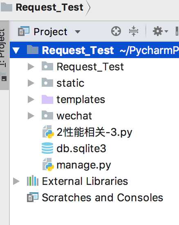Image resolution: width=179 pixels, height=225 pixels.
Task: Click the Collapse All icon in Project toolbar
Action: click(133, 31)
